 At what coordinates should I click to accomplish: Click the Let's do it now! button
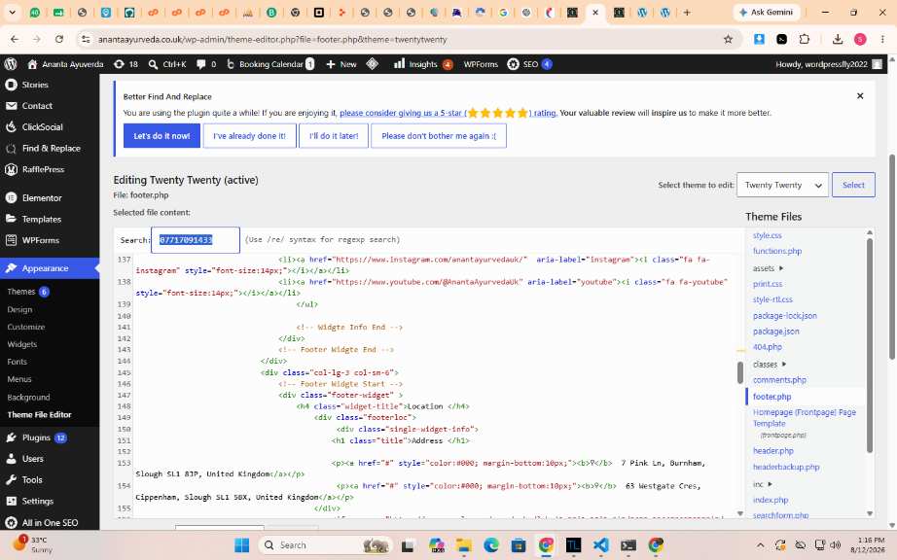click(161, 136)
